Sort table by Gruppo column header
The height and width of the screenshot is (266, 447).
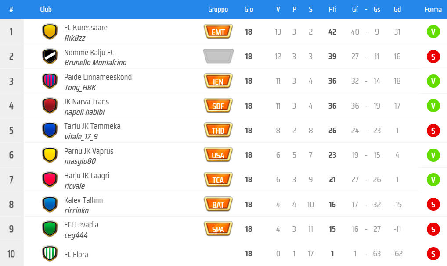(218, 10)
